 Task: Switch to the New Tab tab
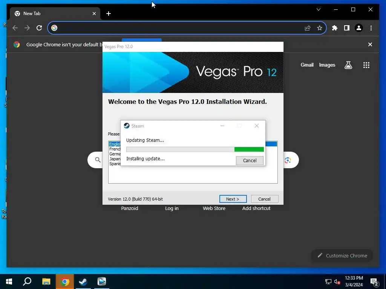tap(55, 14)
